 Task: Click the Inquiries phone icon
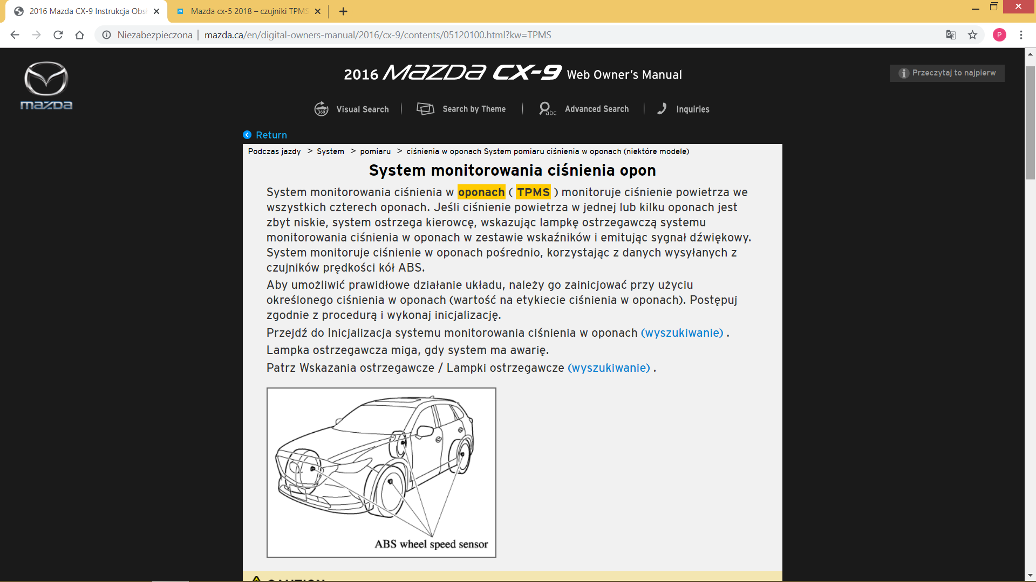pos(662,109)
